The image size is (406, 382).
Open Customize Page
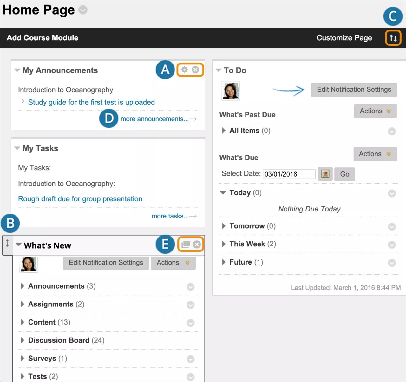tap(344, 38)
